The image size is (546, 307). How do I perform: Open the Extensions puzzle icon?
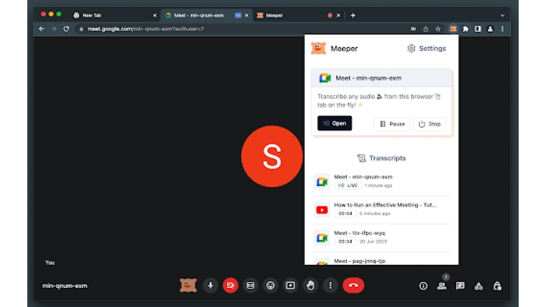tap(466, 29)
